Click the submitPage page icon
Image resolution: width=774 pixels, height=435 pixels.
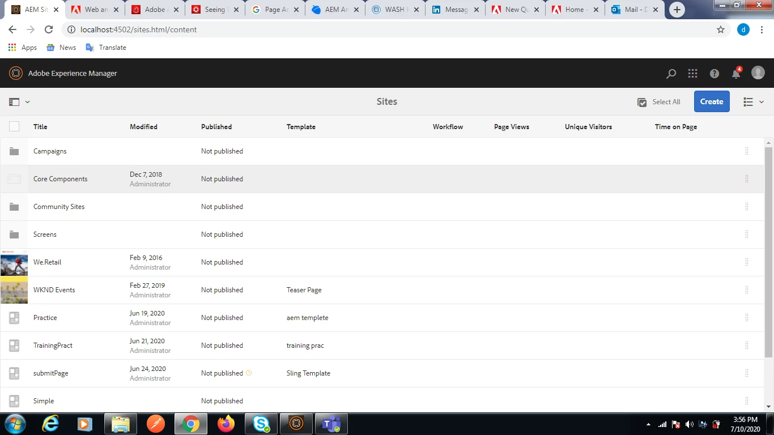14,373
